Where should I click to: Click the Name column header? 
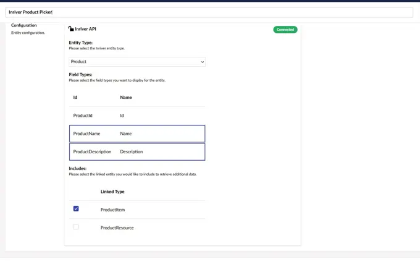pos(126,98)
